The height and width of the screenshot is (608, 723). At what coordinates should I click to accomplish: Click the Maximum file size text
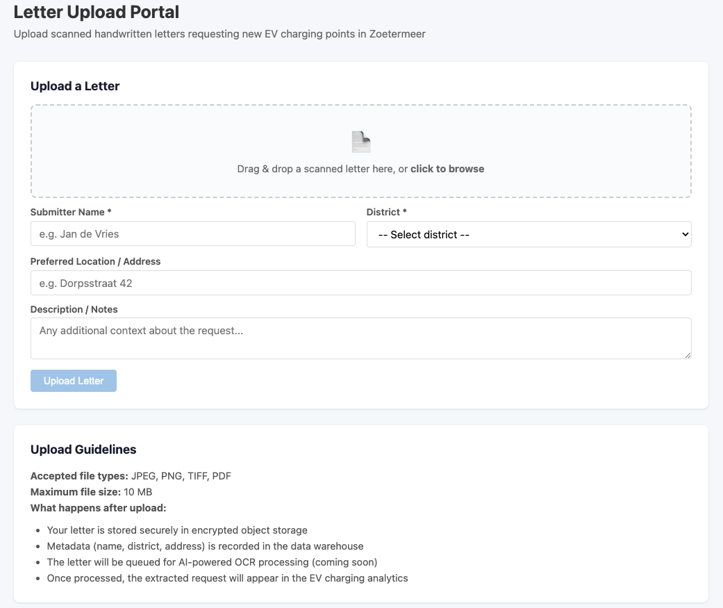(x=91, y=492)
